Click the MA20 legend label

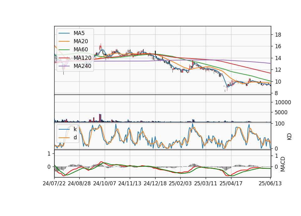[x=81, y=41]
